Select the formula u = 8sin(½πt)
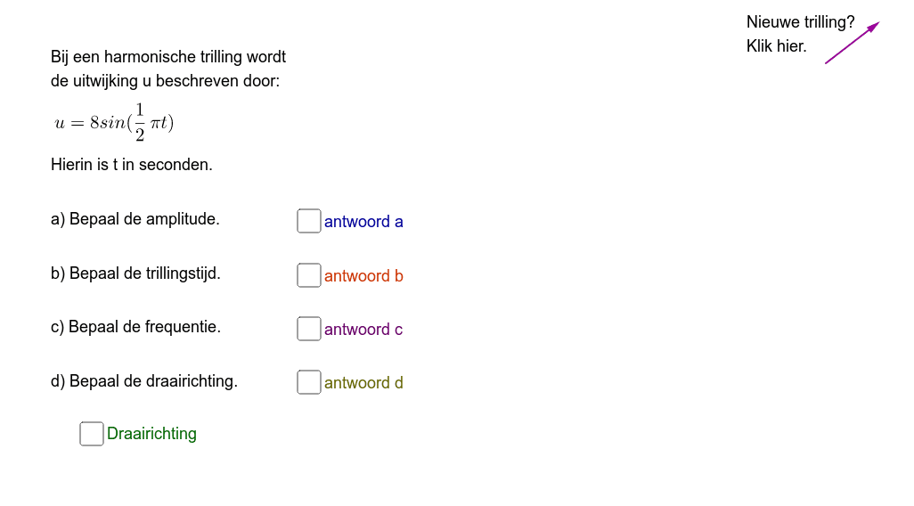The height and width of the screenshot is (506, 914). (x=114, y=122)
